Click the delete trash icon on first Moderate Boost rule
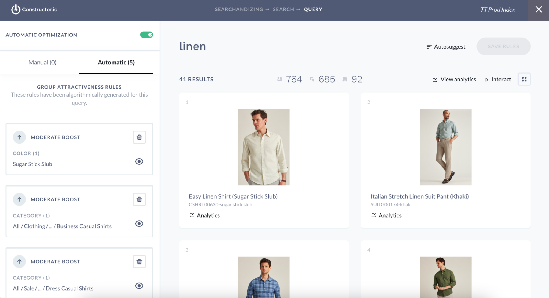This screenshot has height=298, width=549. 140,137
